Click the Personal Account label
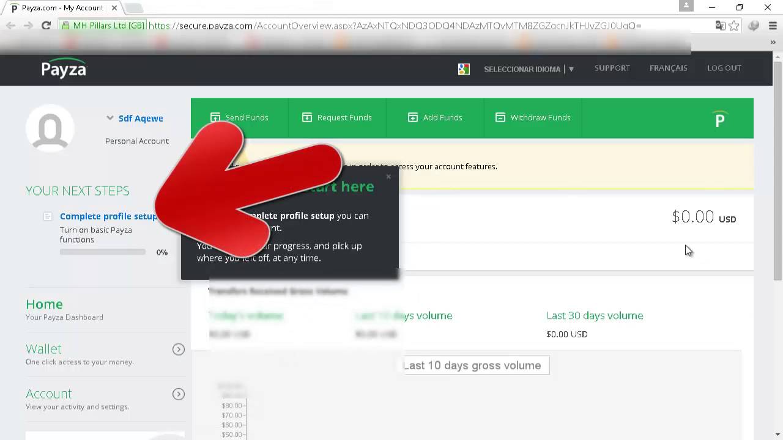Viewport: 783px width, 440px height. (x=137, y=141)
